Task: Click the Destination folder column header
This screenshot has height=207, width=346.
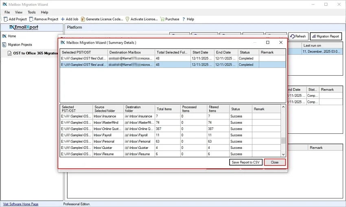Action: point(139,109)
